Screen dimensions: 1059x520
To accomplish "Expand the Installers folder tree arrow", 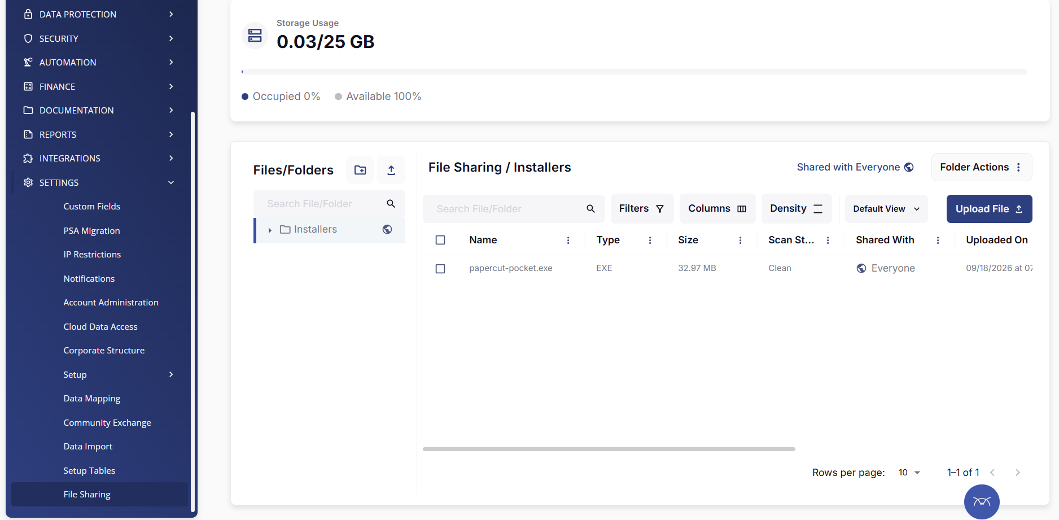I will 270,230.
